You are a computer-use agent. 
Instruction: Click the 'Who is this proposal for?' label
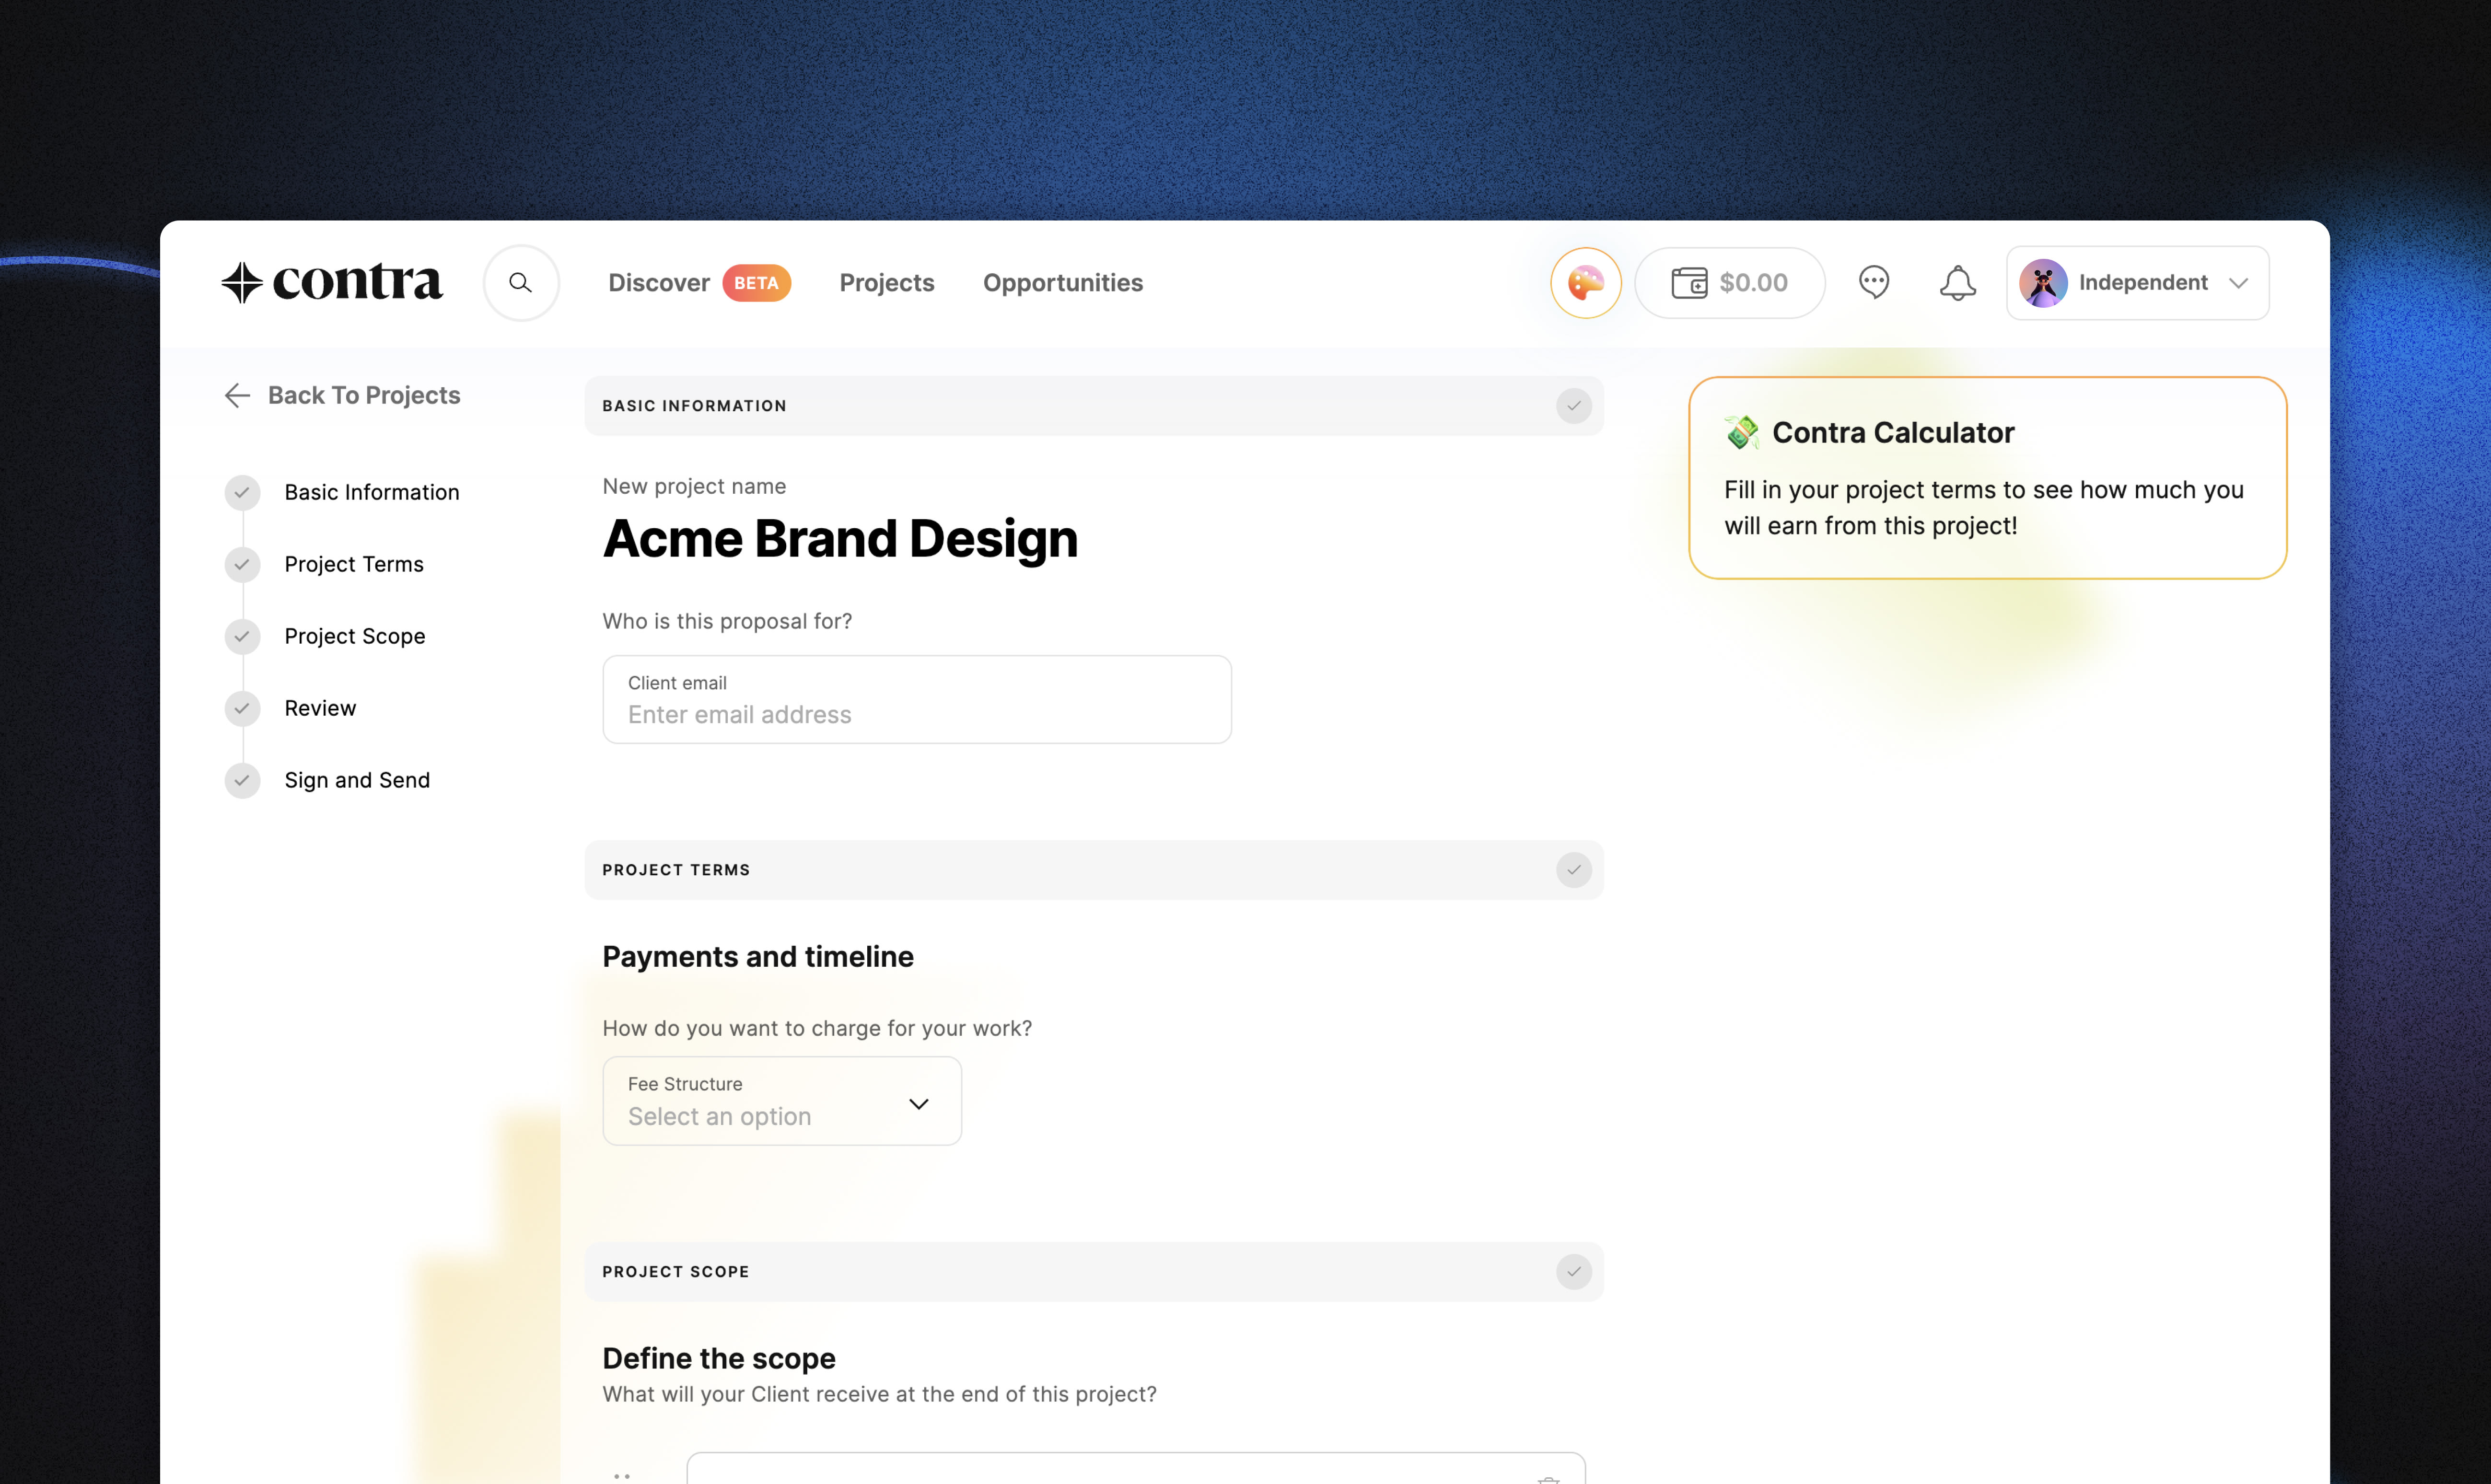pos(727,621)
